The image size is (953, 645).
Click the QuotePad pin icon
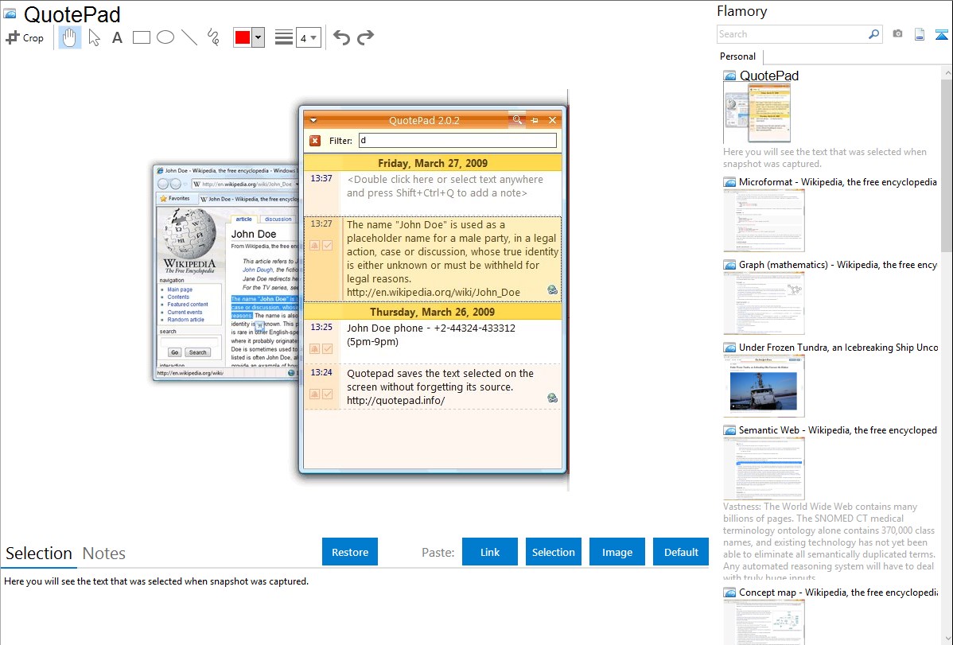point(535,120)
